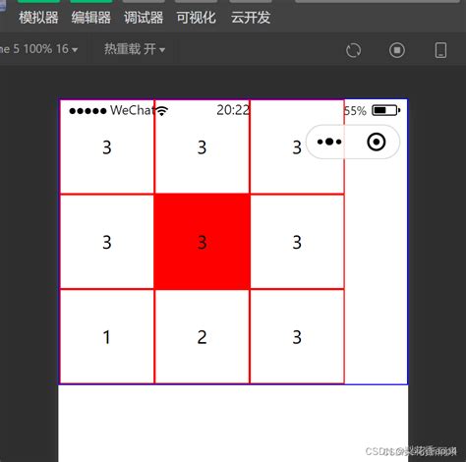Viewport: 466px width, 462px height.
Task: Open the mini program three-dots menu
Action: [x=329, y=142]
